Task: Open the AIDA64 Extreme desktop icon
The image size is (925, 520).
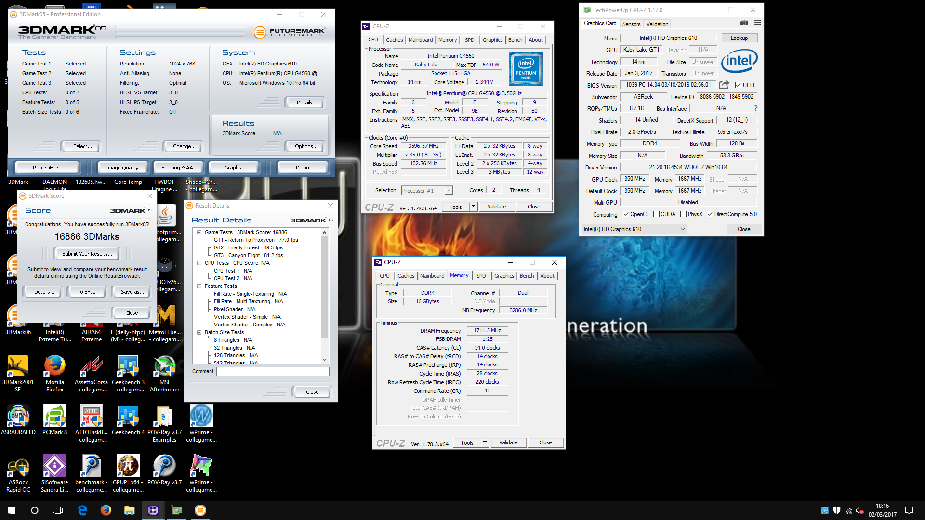Action: coord(92,331)
